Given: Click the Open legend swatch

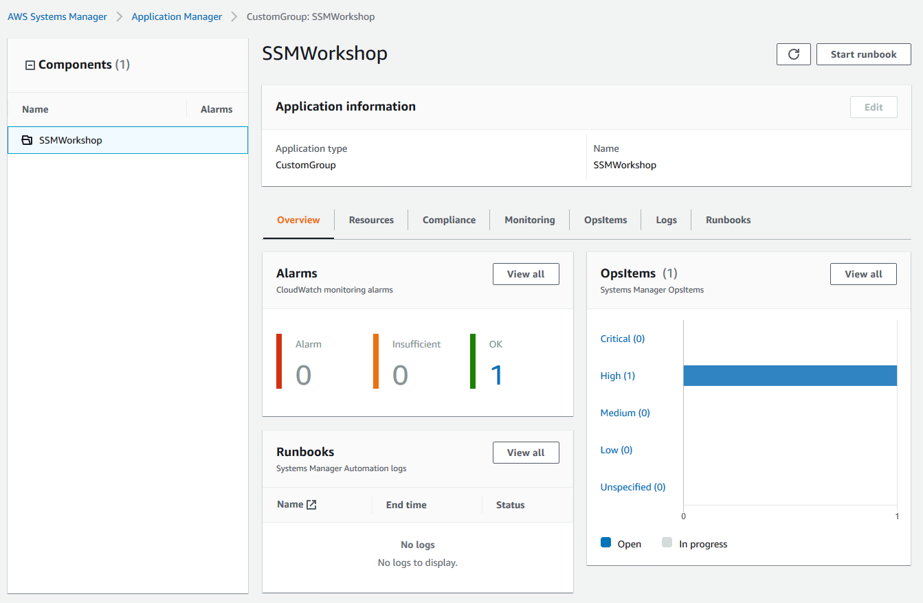Looking at the screenshot, I should pyautogui.click(x=605, y=543).
